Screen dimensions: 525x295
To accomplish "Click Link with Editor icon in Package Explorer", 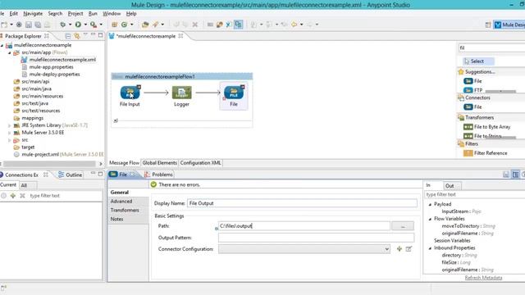I will tap(77, 36).
